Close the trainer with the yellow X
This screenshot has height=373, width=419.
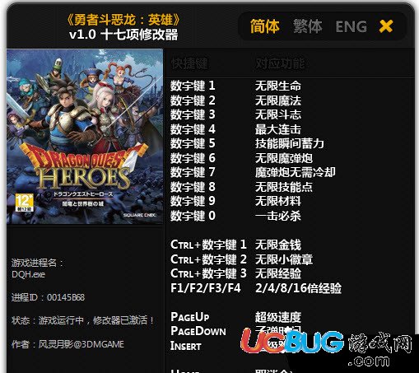385,26
